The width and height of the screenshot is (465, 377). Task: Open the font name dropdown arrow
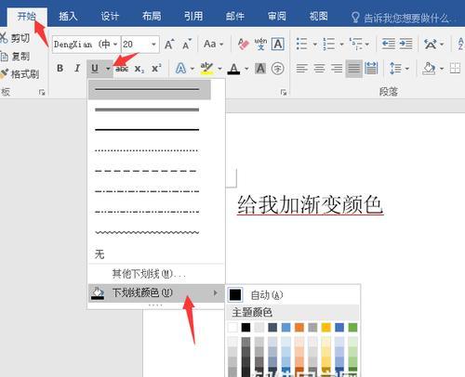[x=115, y=45]
